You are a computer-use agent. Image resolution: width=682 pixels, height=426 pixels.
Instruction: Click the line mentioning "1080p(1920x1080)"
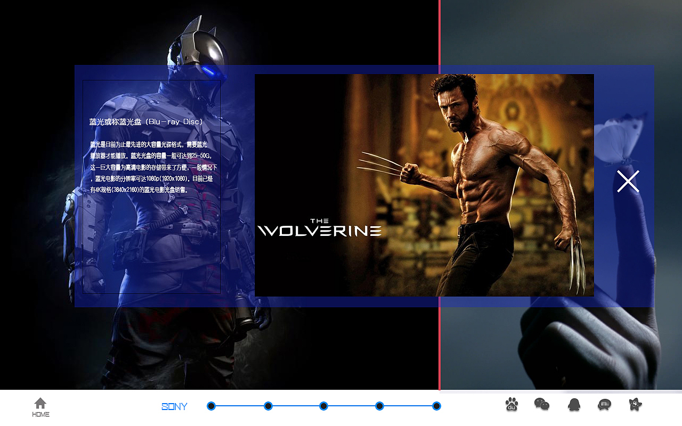pos(151,178)
